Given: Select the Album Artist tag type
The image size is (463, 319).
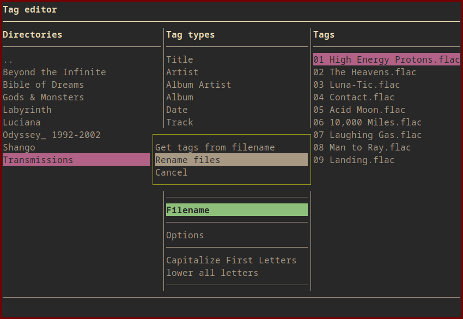Looking at the screenshot, I should point(199,85).
